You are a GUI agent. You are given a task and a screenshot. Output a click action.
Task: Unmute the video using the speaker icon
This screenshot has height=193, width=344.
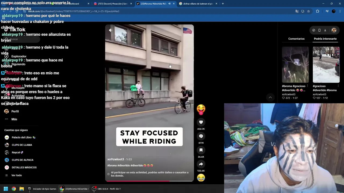pyautogui.click(x=110, y=30)
